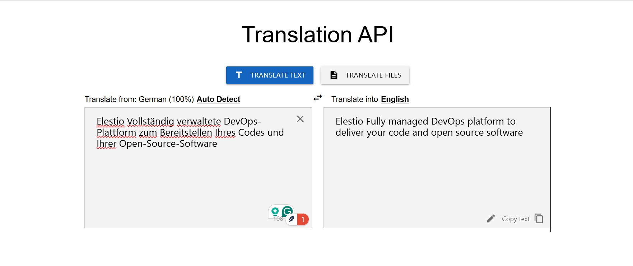Swap source and target languages
This screenshot has width=633, height=266.
point(318,98)
